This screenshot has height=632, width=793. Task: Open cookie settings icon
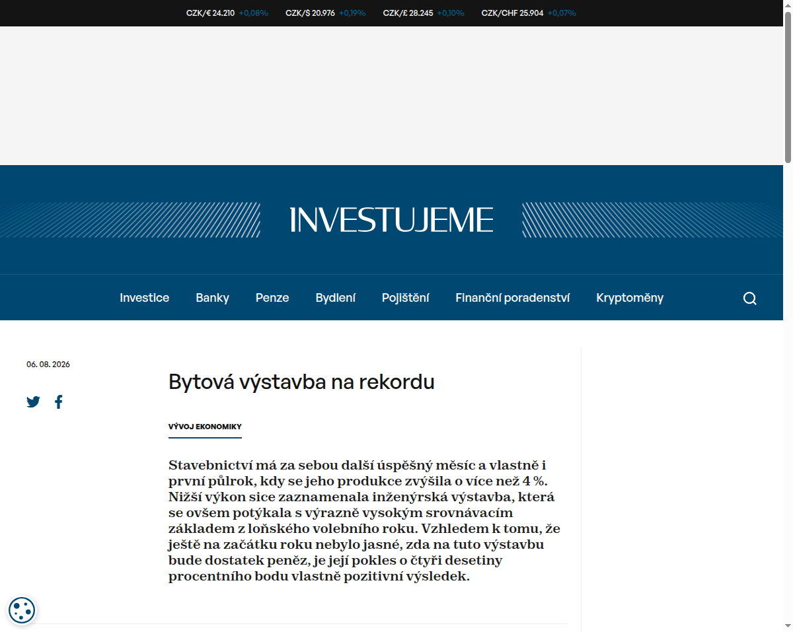click(x=22, y=610)
